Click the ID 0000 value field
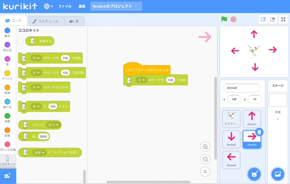 [x=43, y=137]
